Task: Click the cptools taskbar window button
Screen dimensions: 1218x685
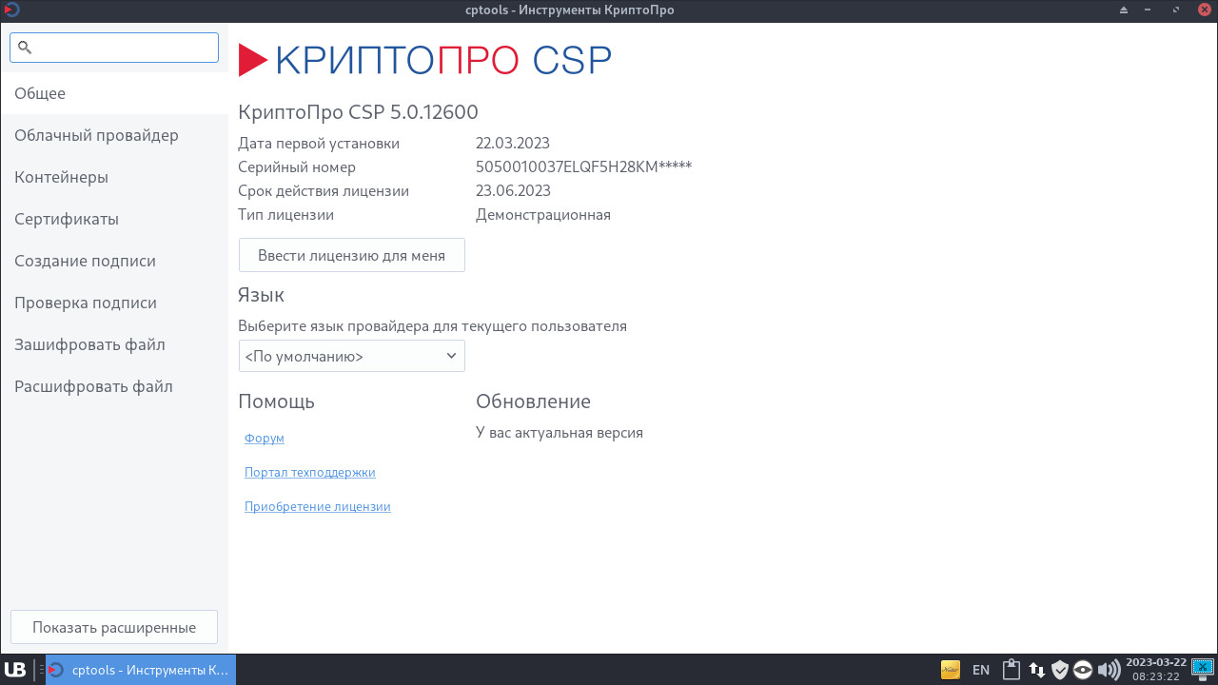Action: [141, 670]
